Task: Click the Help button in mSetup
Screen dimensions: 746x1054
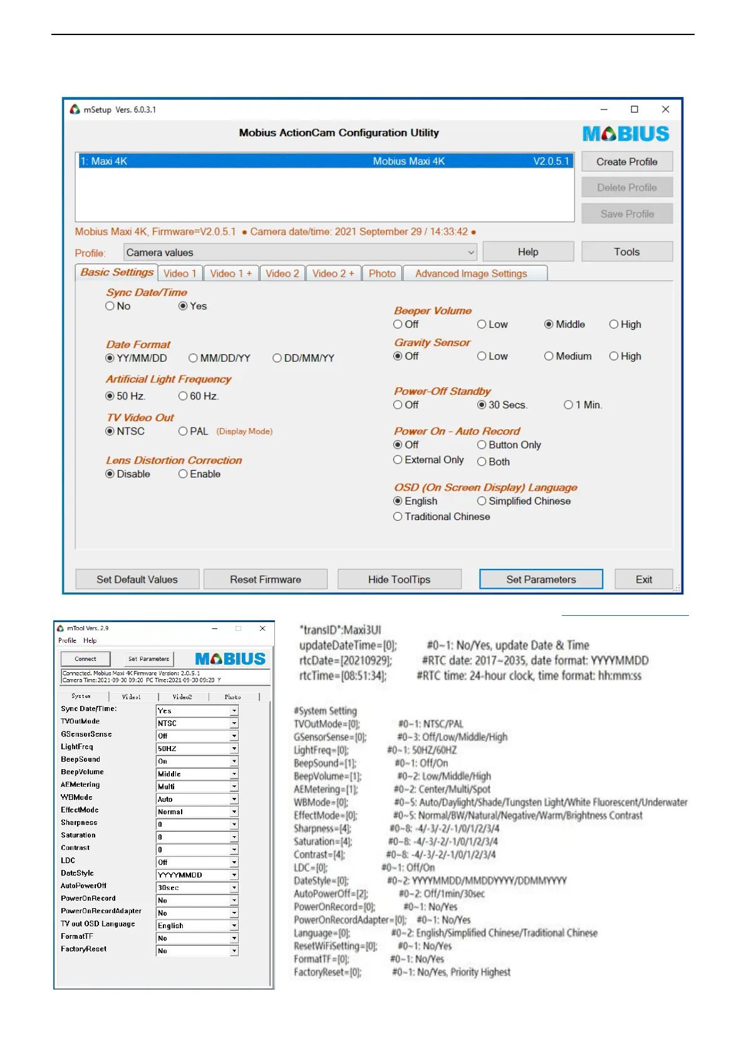Action: (x=528, y=252)
